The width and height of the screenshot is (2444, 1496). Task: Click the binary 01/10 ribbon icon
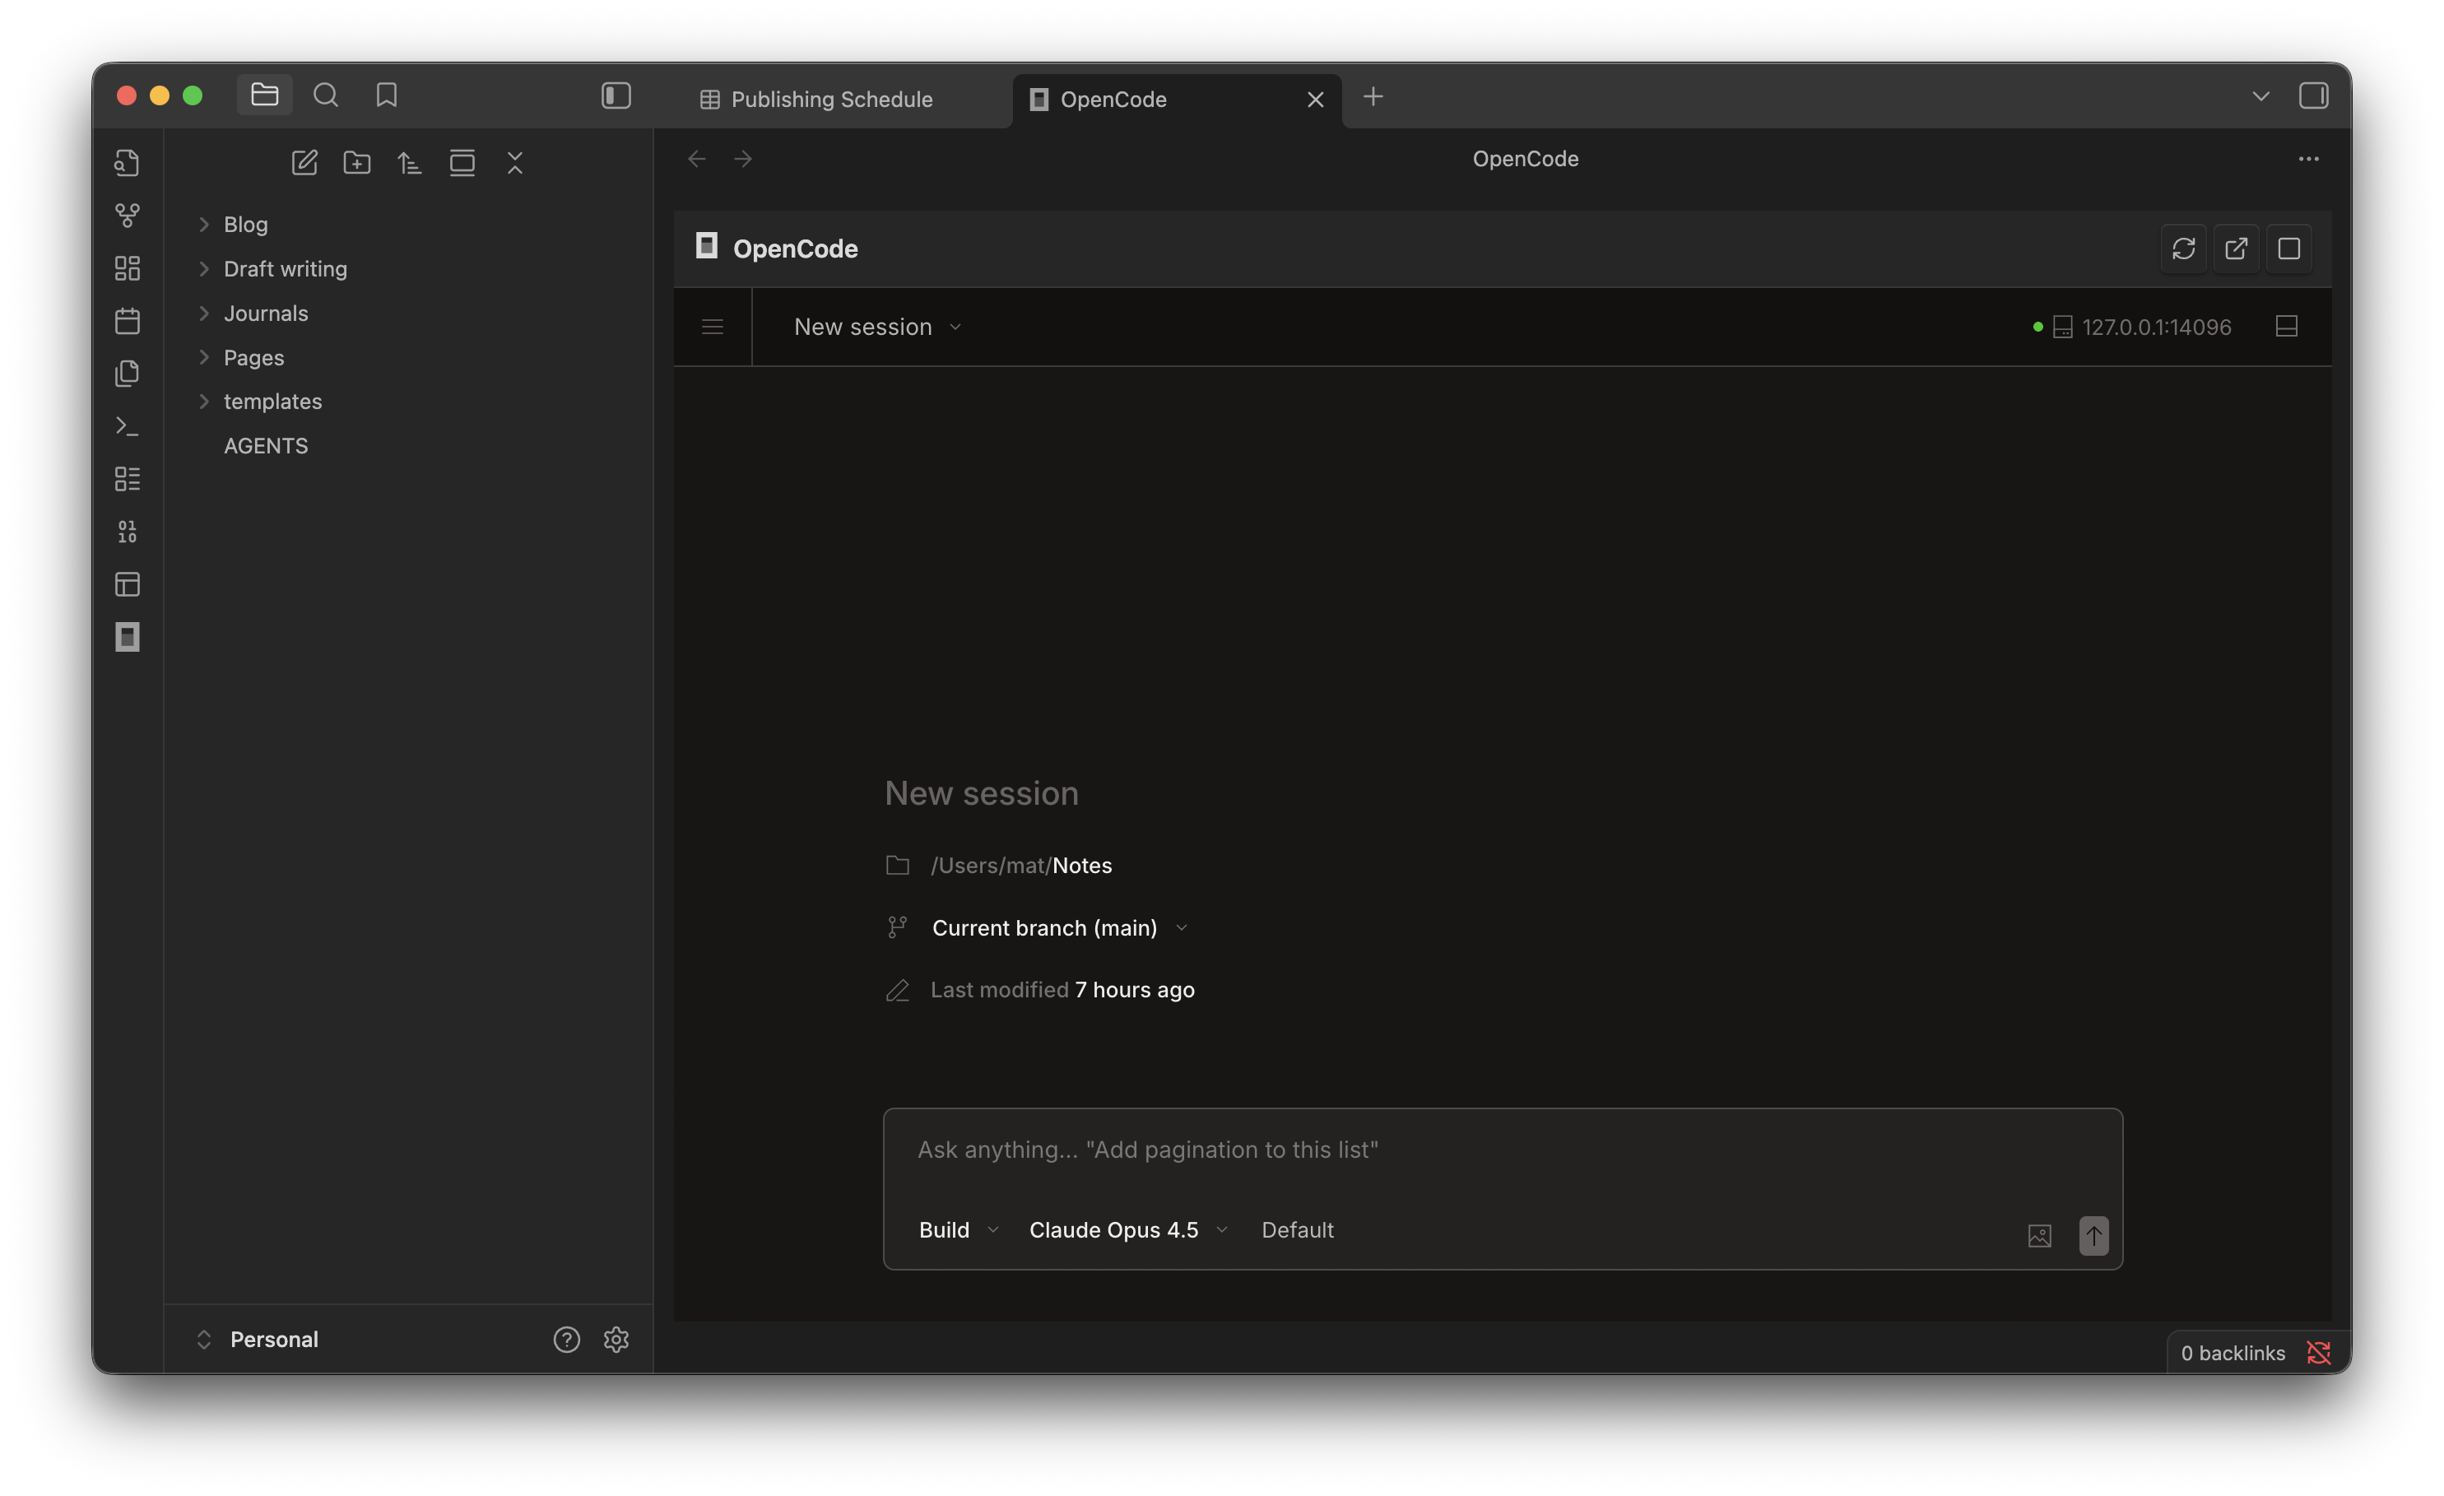coord(127,532)
